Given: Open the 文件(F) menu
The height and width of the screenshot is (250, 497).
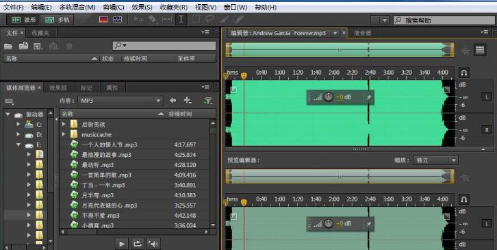Looking at the screenshot, I should pos(13,7).
